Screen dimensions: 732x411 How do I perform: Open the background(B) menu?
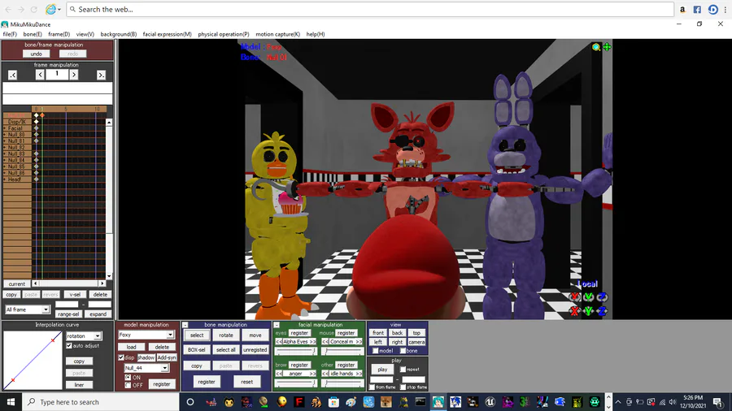click(x=119, y=34)
